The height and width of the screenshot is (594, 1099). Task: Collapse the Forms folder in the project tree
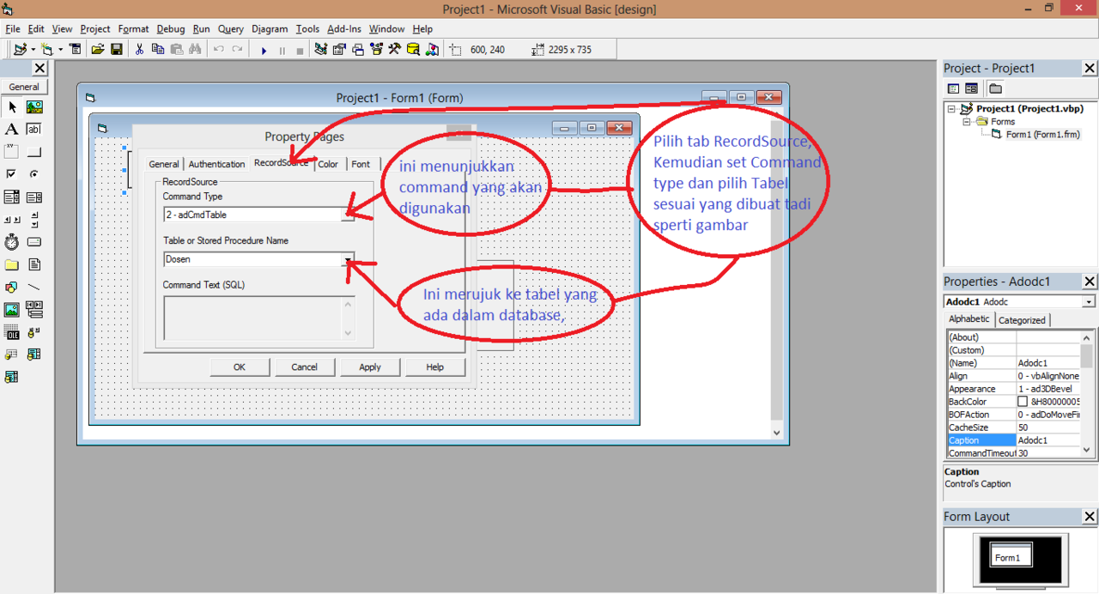[967, 122]
